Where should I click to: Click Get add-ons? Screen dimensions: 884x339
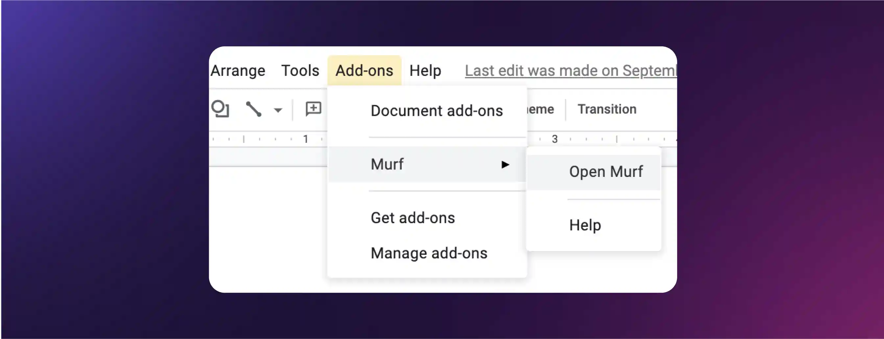413,218
